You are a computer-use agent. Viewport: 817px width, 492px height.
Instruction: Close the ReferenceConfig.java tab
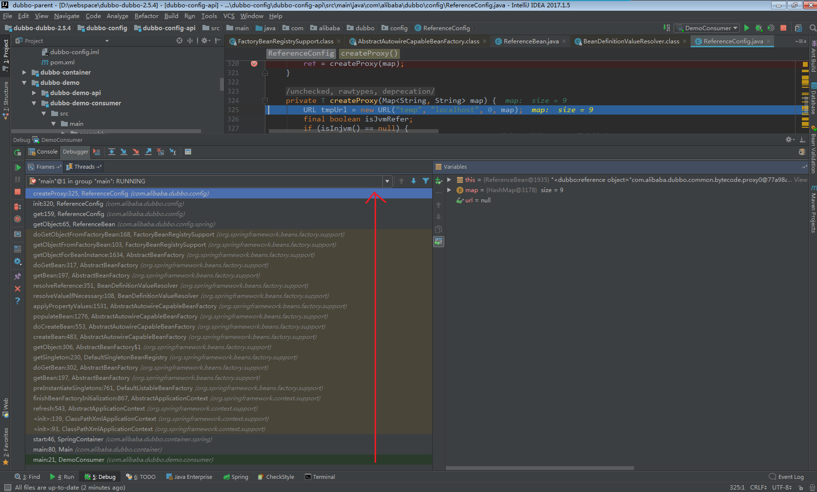click(x=768, y=41)
